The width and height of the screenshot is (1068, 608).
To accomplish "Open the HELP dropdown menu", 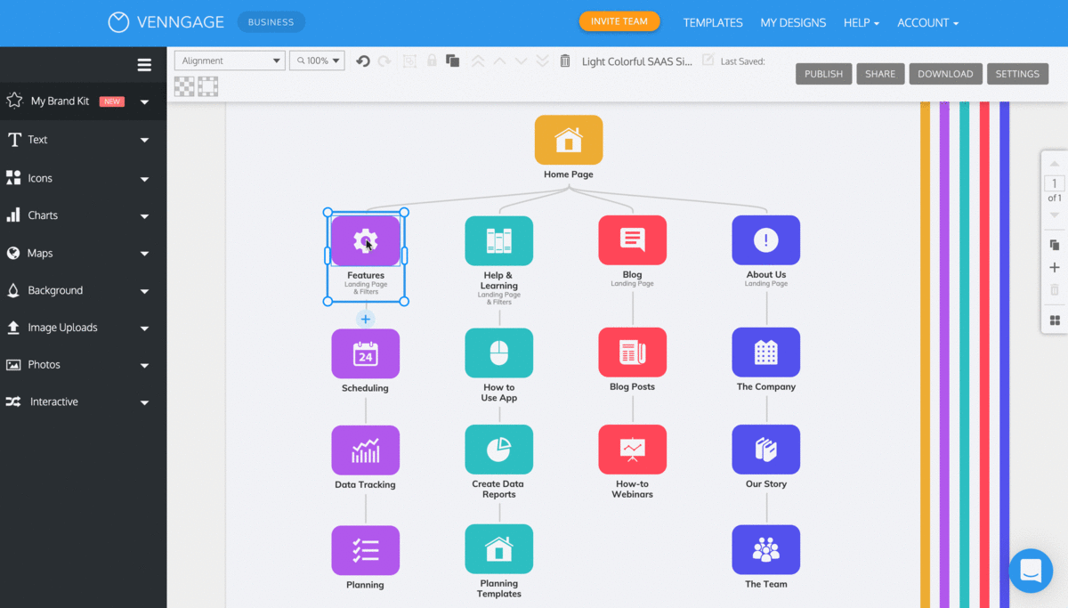I will [x=862, y=23].
